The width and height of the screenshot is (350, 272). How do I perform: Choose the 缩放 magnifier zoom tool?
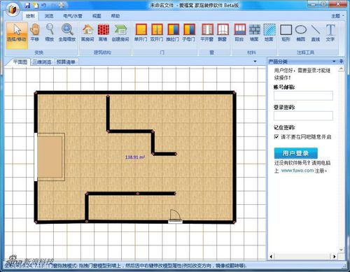tap(50, 33)
